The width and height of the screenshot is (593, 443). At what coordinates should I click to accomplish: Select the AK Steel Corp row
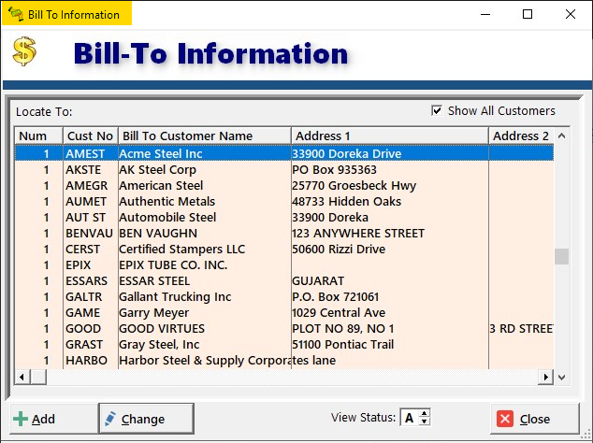click(x=284, y=170)
